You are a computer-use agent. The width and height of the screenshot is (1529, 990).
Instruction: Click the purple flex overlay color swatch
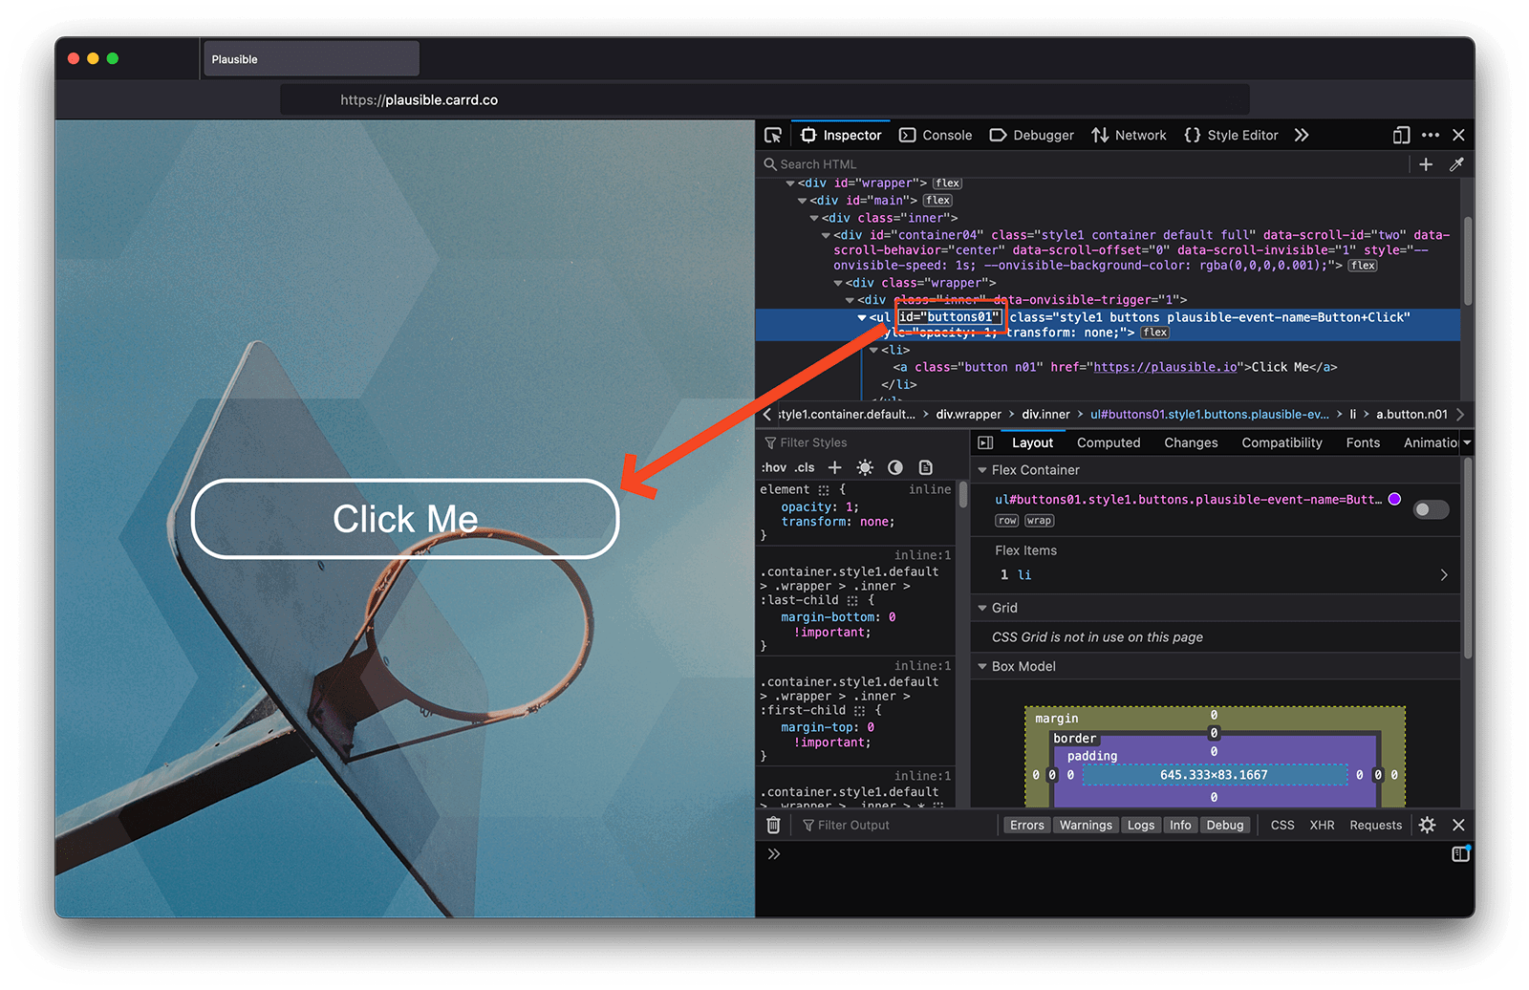click(x=1394, y=499)
